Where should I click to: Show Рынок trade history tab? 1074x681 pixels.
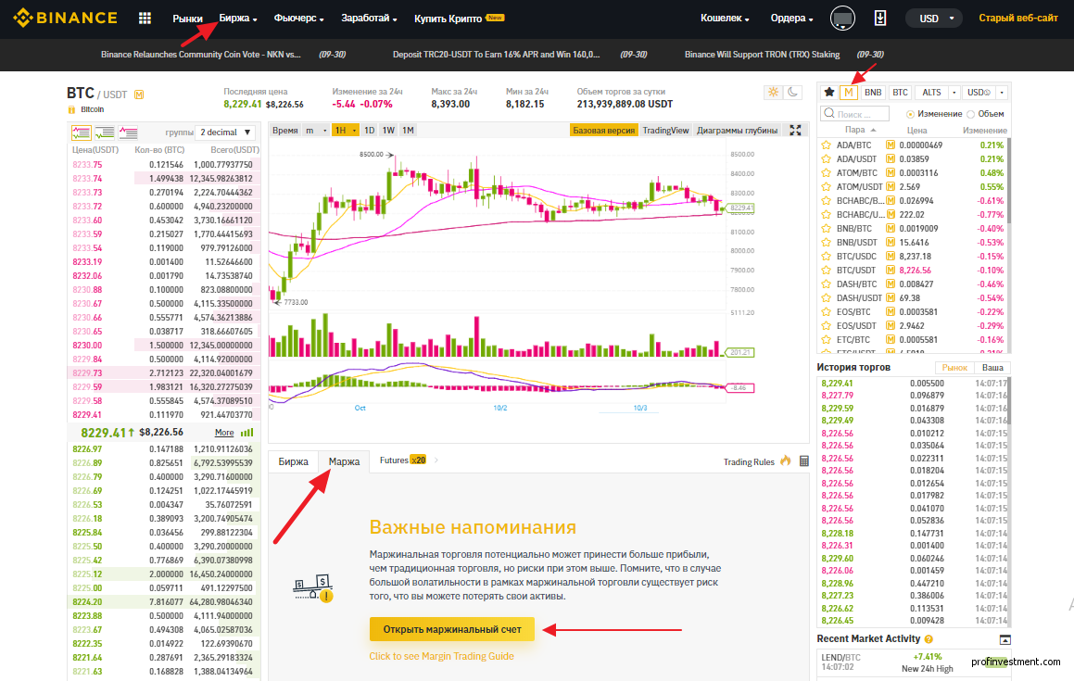(x=954, y=368)
